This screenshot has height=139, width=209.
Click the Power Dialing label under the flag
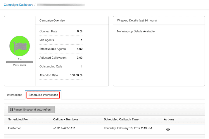point(20,65)
